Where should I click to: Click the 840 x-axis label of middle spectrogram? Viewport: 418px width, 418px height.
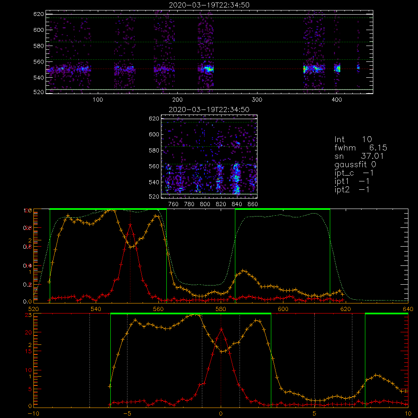pos(237,204)
